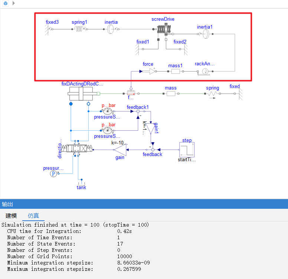Select the spring1 rotational spring component
Screen dimensions: 288x279
(79, 29)
